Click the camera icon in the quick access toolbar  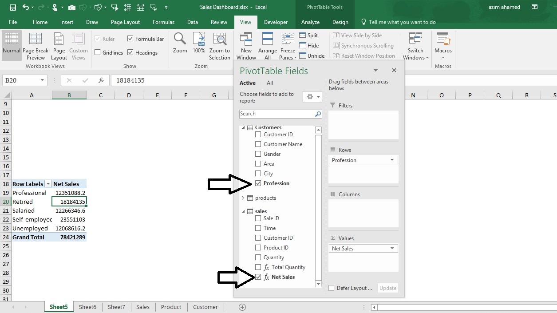pyautogui.click(x=72, y=8)
